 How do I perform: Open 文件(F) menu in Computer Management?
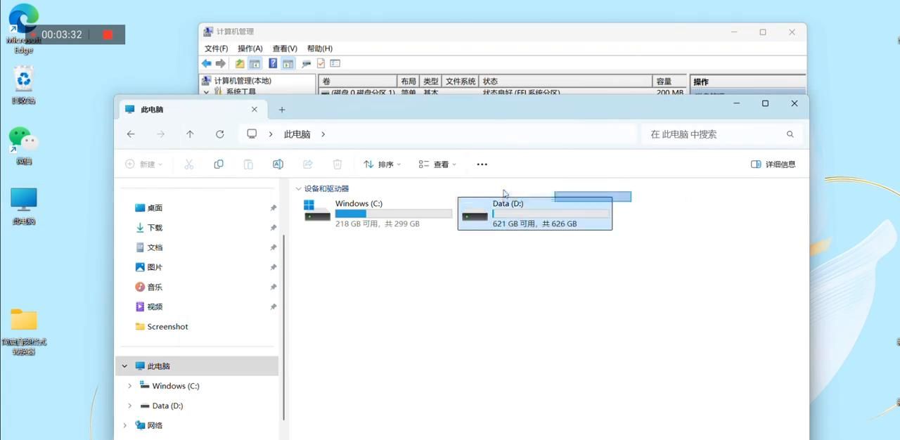(216, 48)
